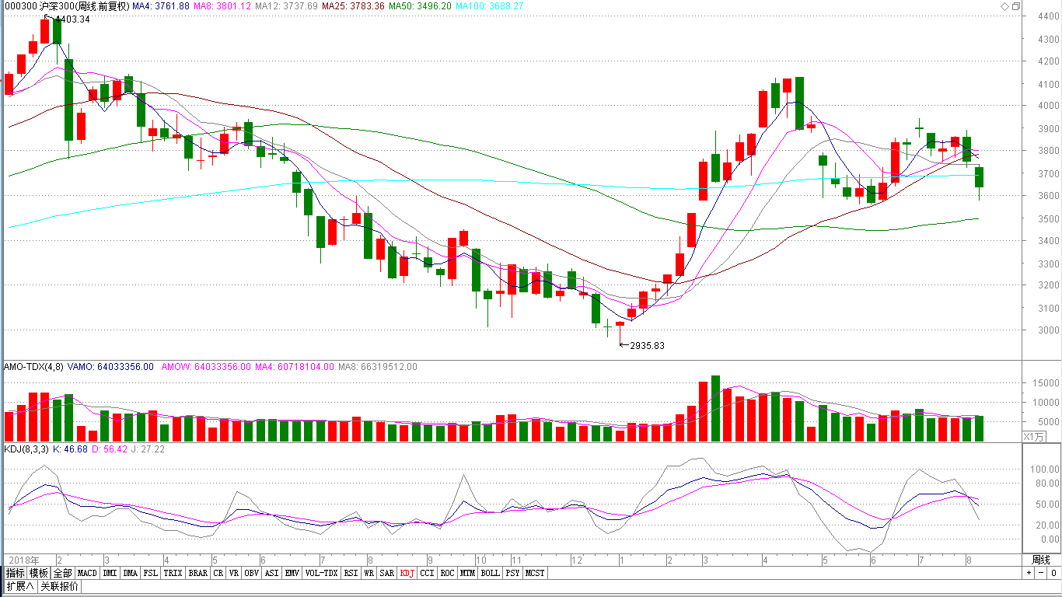
Task: Click the J: 27.22 value
Action: click(x=148, y=449)
